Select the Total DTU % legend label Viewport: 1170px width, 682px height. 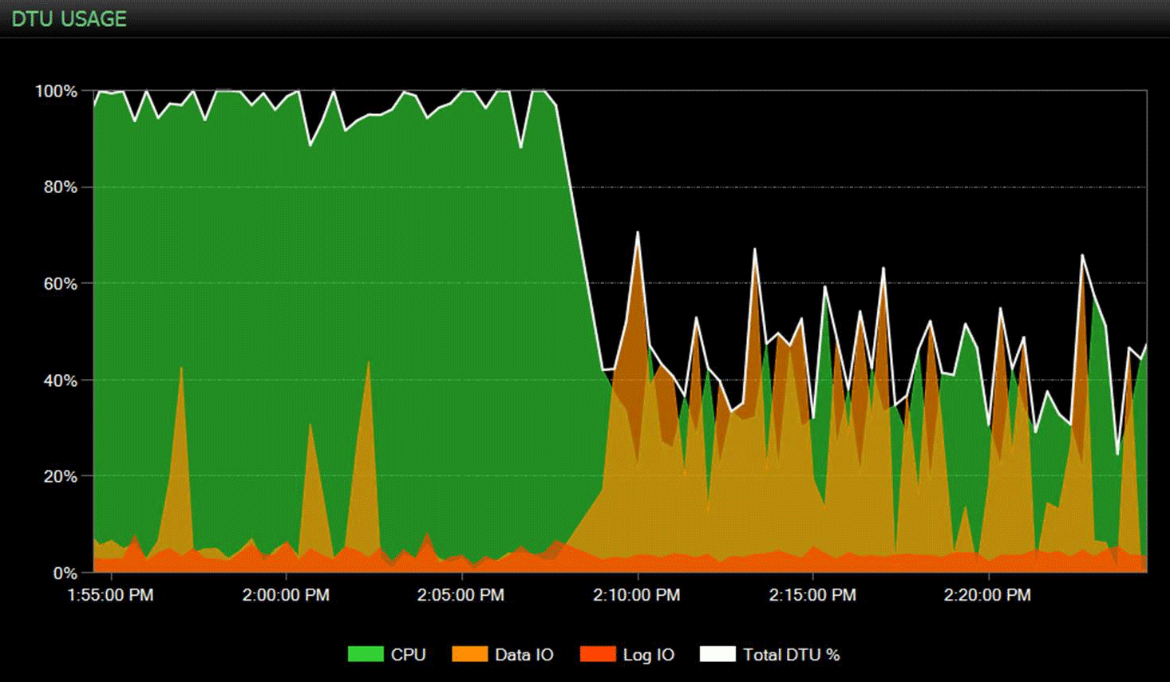[791, 654]
